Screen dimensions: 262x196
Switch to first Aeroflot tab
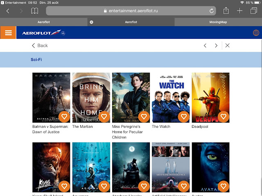click(x=44, y=22)
